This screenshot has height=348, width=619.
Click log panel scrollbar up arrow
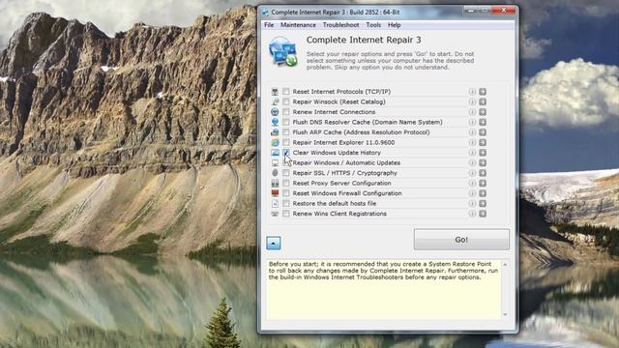(x=505, y=264)
